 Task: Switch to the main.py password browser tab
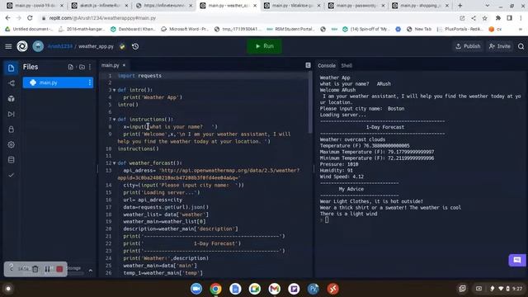(356, 6)
